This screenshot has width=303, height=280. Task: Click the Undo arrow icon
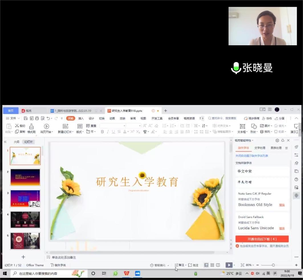tap(48, 118)
